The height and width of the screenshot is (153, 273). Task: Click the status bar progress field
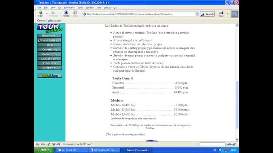tap(212, 144)
